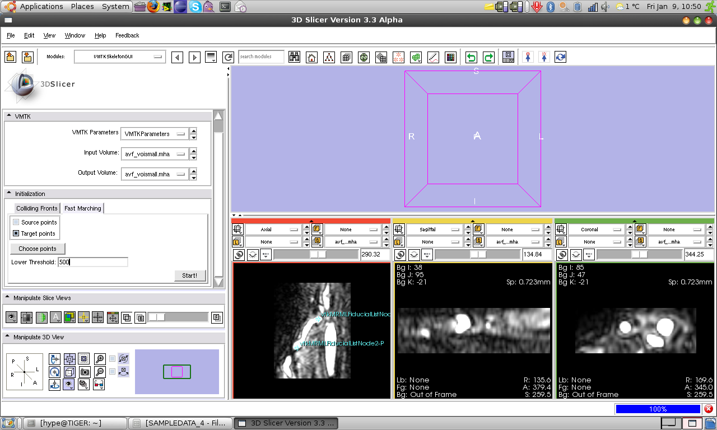The image size is (717, 430).
Task: Open the Modules selector showing VMTKSkeletonGUI
Action: pyautogui.click(x=120, y=57)
